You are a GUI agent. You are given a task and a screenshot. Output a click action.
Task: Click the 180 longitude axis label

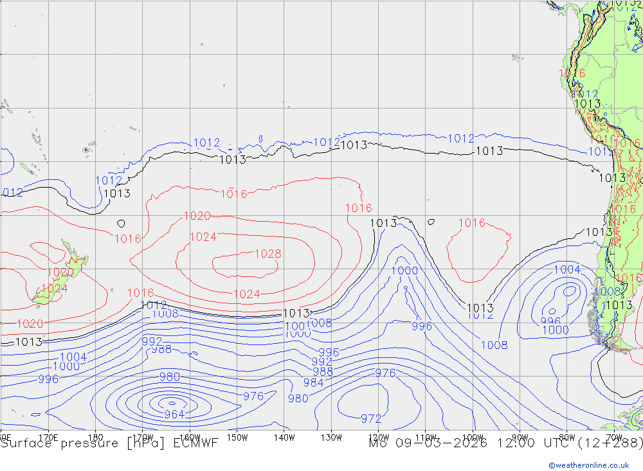[x=95, y=437]
